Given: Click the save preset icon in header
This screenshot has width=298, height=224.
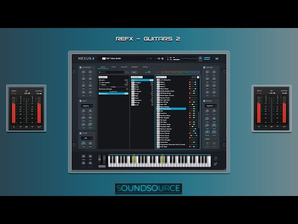Looking at the screenshot, I should (163, 58).
